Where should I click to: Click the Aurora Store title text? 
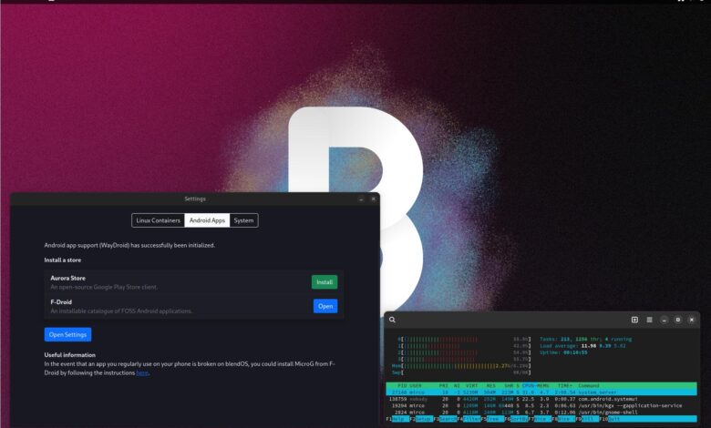(x=67, y=278)
